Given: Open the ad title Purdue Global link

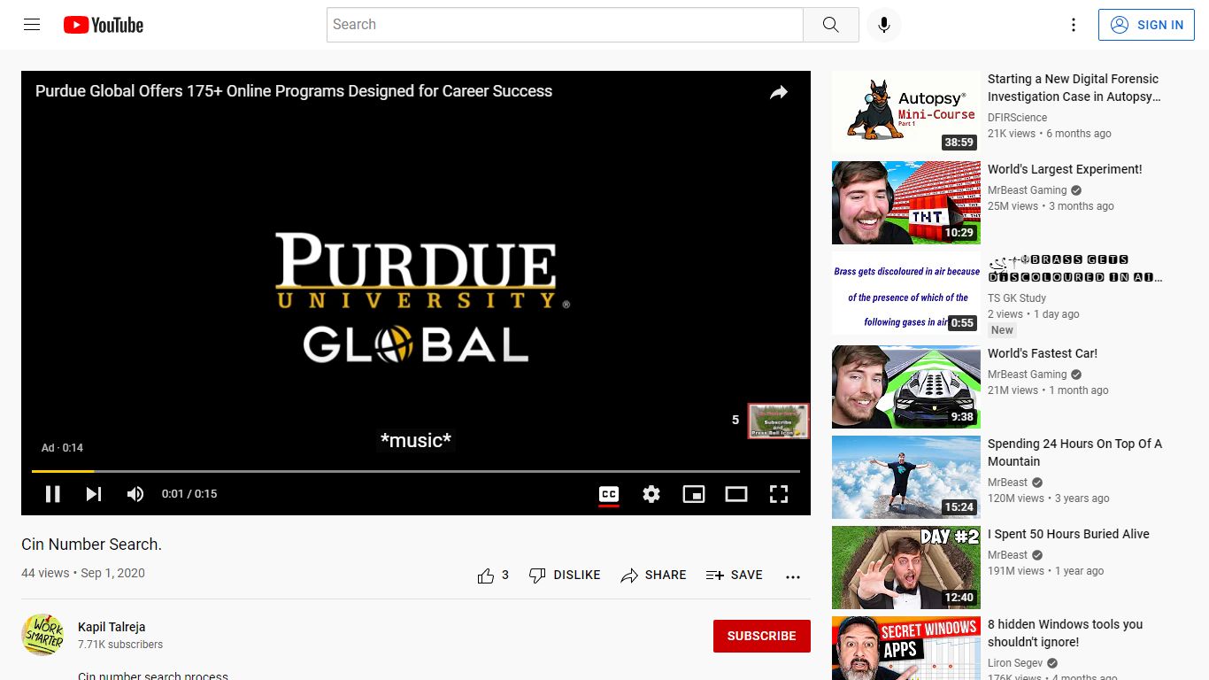Looking at the screenshot, I should [294, 91].
